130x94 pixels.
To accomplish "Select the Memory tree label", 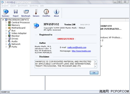I will [x=16, y=25].
